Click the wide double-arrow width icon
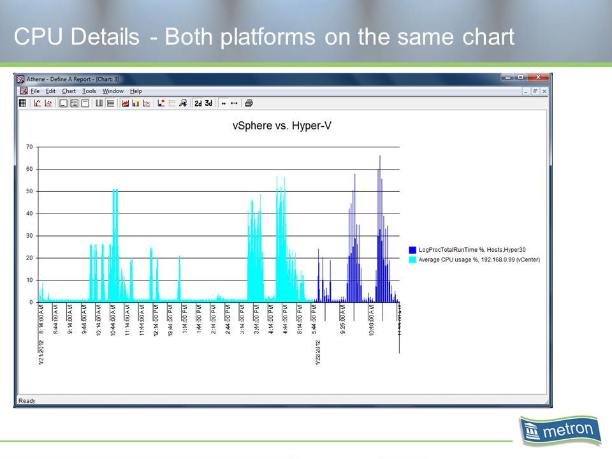 pyautogui.click(x=234, y=103)
